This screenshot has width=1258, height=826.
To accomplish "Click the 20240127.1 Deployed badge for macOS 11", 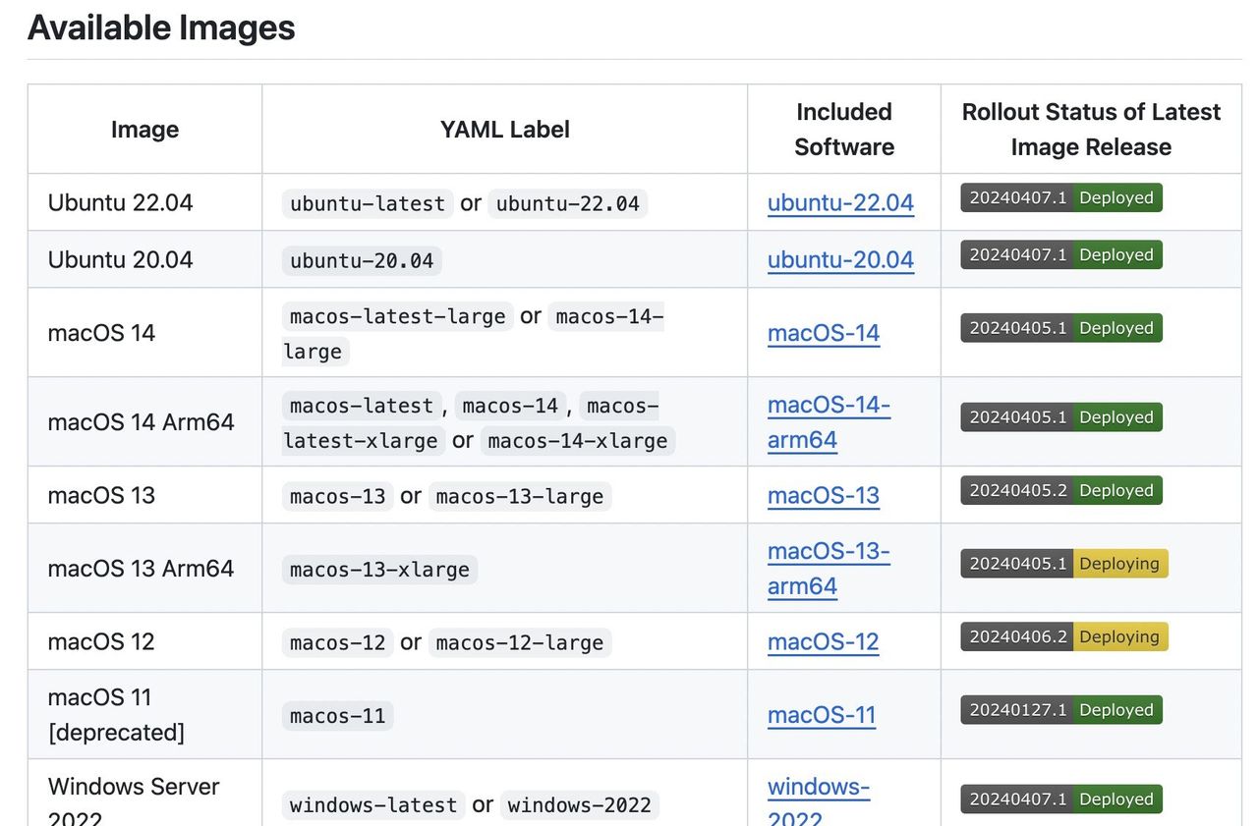I will click(1061, 710).
